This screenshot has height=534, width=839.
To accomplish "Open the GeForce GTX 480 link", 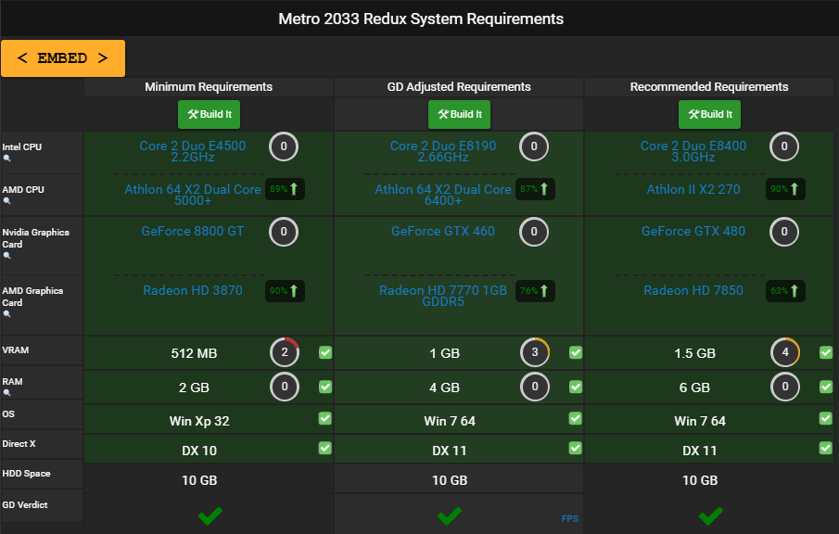I will 693,231.
